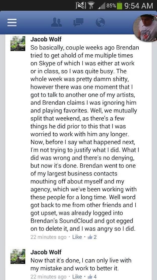Open the hamburger navigation menu
The image size is (157, 280).
pyautogui.click(x=12, y=23)
